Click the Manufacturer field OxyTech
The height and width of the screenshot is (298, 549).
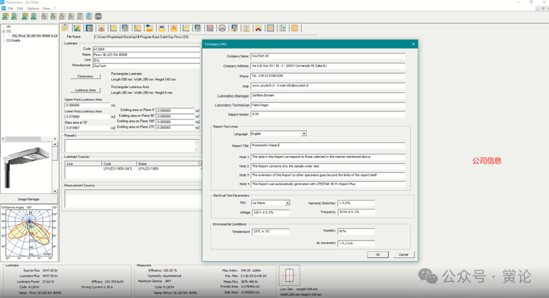tap(146, 66)
